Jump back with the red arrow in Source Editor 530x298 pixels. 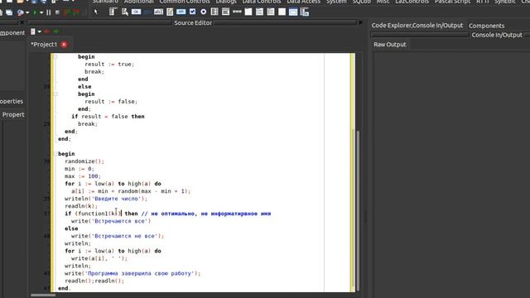pyautogui.click(x=46, y=31)
